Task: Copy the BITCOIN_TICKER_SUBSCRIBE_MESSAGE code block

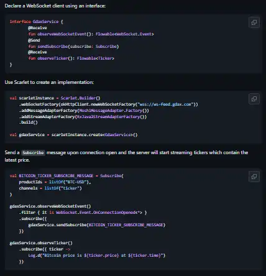Action: coord(254,177)
